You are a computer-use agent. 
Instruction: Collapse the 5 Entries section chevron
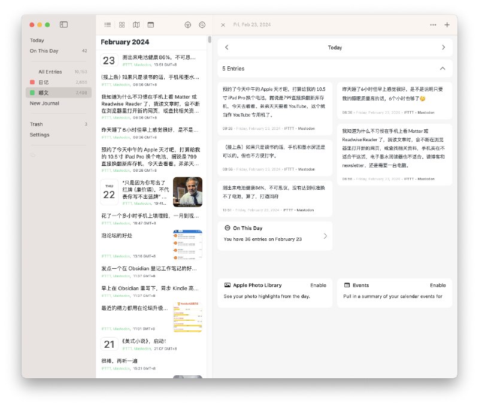[x=441, y=68]
